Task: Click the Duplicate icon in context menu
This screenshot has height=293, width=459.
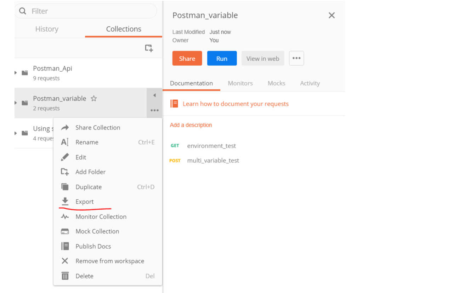Action: [x=65, y=187]
